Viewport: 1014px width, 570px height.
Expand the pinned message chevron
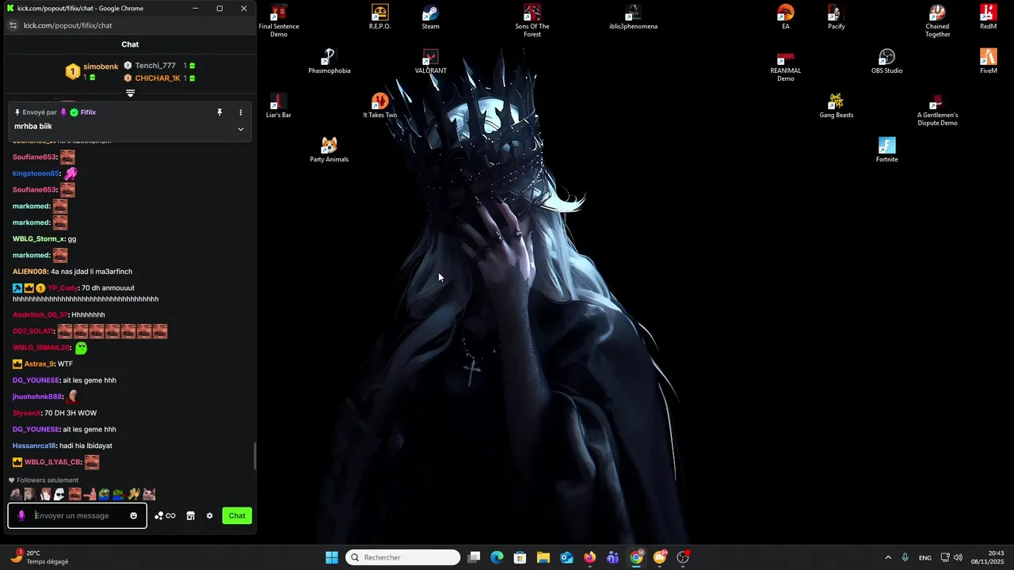(x=241, y=129)
